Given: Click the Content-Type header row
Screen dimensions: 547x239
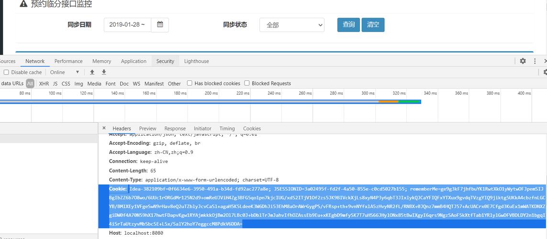Looking at the screenshot, I should [194, 180].
